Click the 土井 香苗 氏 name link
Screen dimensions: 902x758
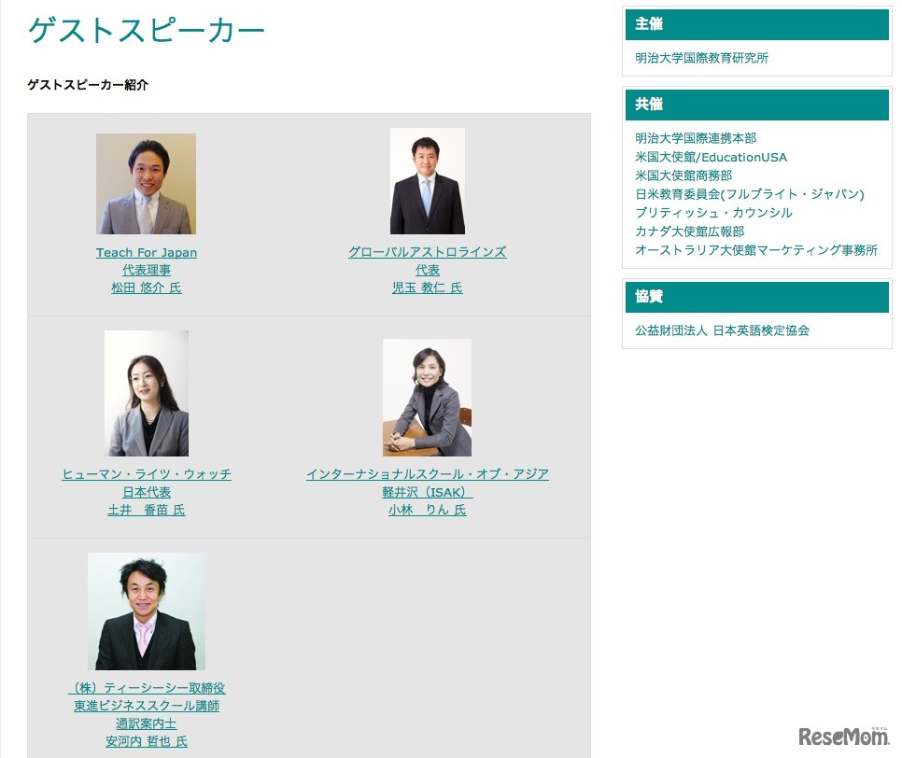pyautogui.click(x=147, y=510)
